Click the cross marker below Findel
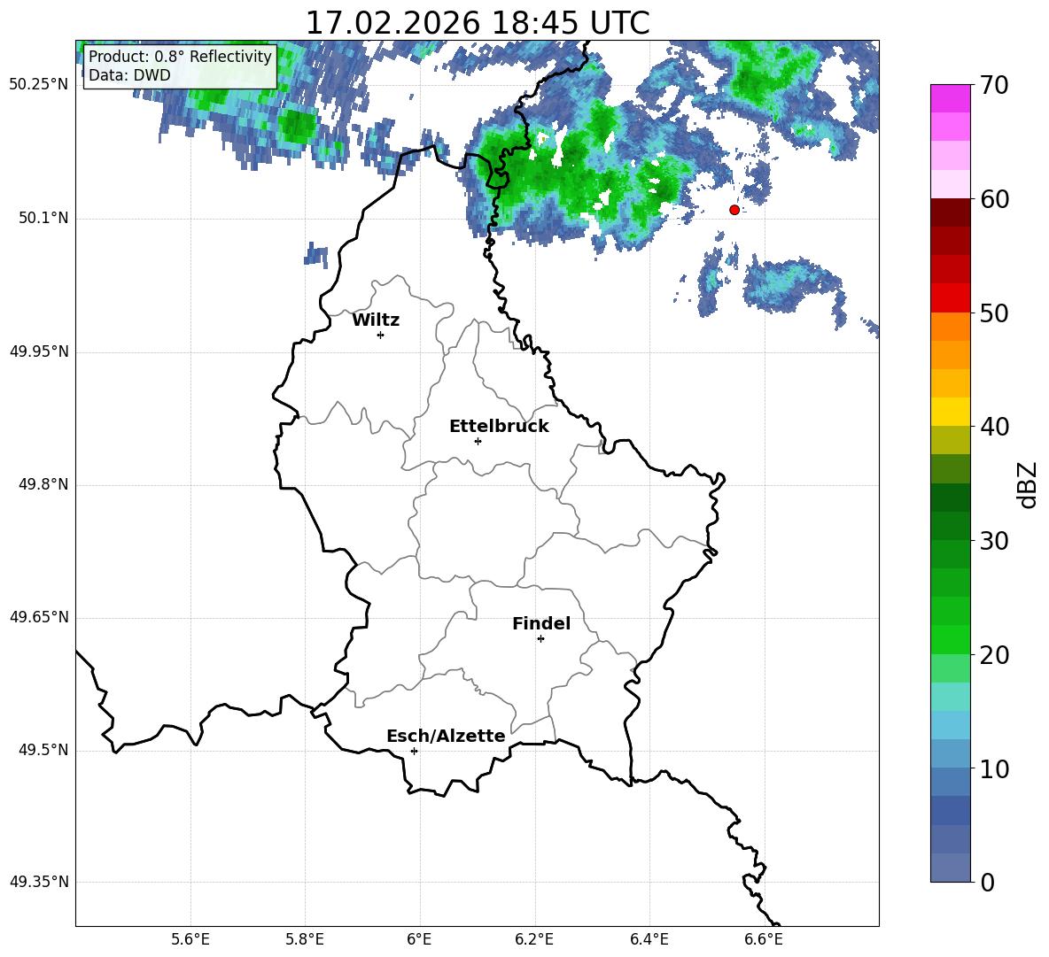The height and width of the screenshot is (957, 1049). (x=541, y=639)
